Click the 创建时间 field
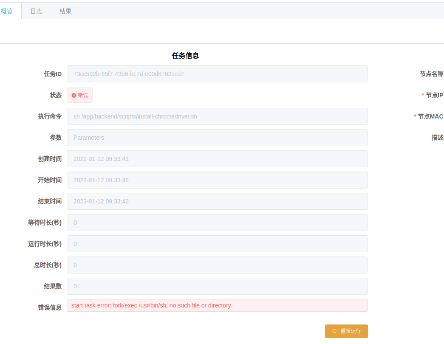The image size is (444, 344). (x=217, y=159)
